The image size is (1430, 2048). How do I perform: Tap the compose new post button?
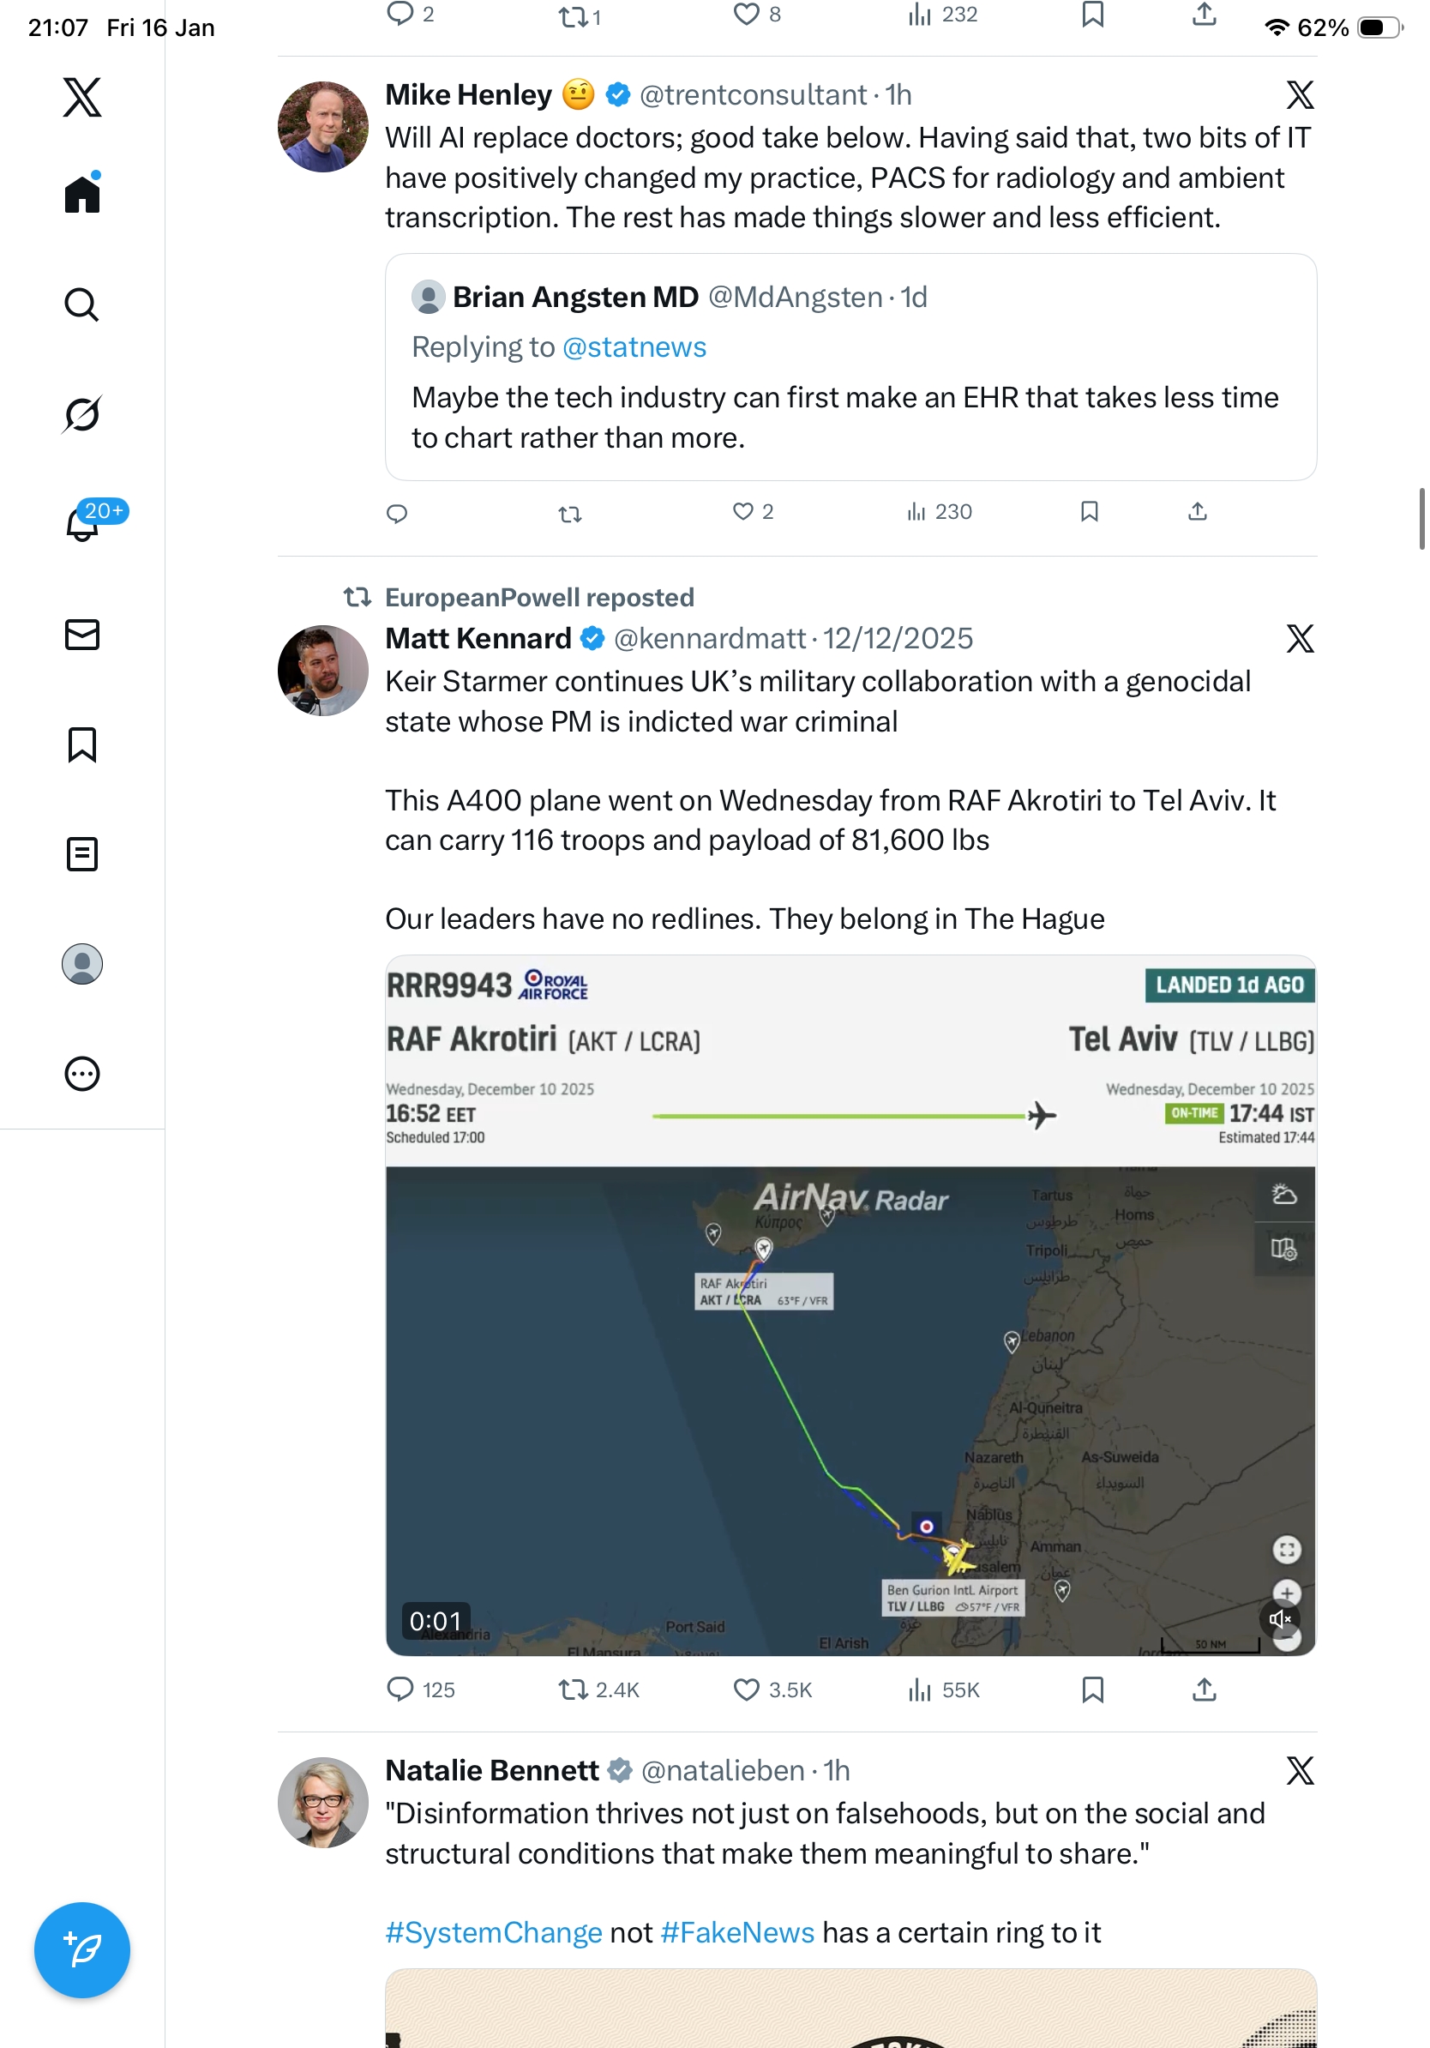(82, 1950)
